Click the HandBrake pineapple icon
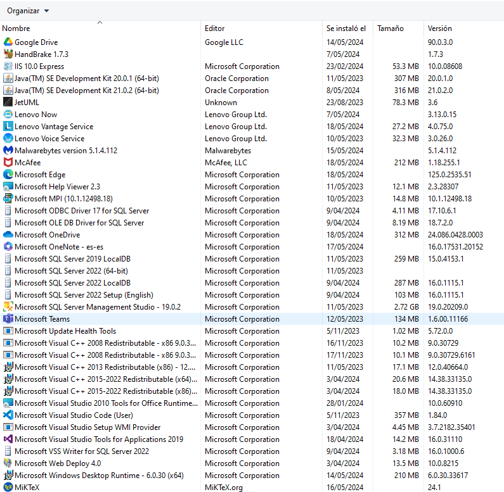 [8, 54]
